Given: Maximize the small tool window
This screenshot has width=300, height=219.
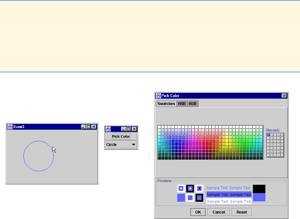Looking at the screenshot, I should click(x=129, y=129).
